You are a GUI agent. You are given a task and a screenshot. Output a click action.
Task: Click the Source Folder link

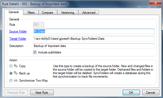click(x=18, y=31)
